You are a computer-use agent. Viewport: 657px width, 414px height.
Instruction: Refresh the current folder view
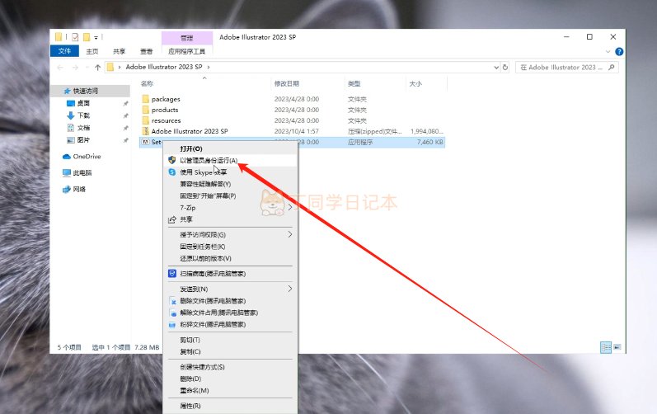coord(505,67)
